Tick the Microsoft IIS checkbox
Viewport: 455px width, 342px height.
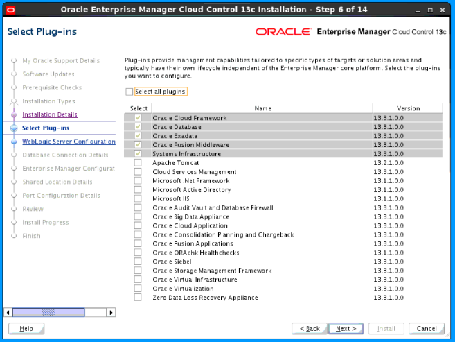point(138,198)
